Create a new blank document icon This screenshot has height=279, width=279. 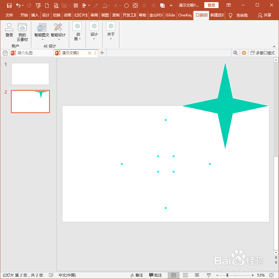tap(47, 6)
